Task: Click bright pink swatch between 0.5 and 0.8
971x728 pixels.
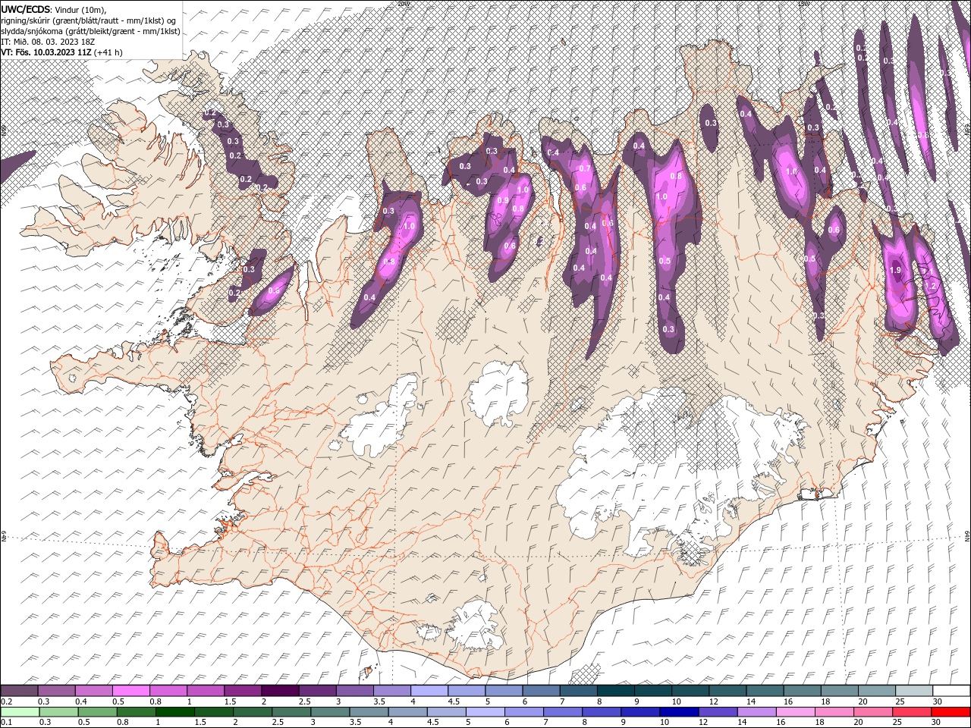Action: [x=131, y=691]
